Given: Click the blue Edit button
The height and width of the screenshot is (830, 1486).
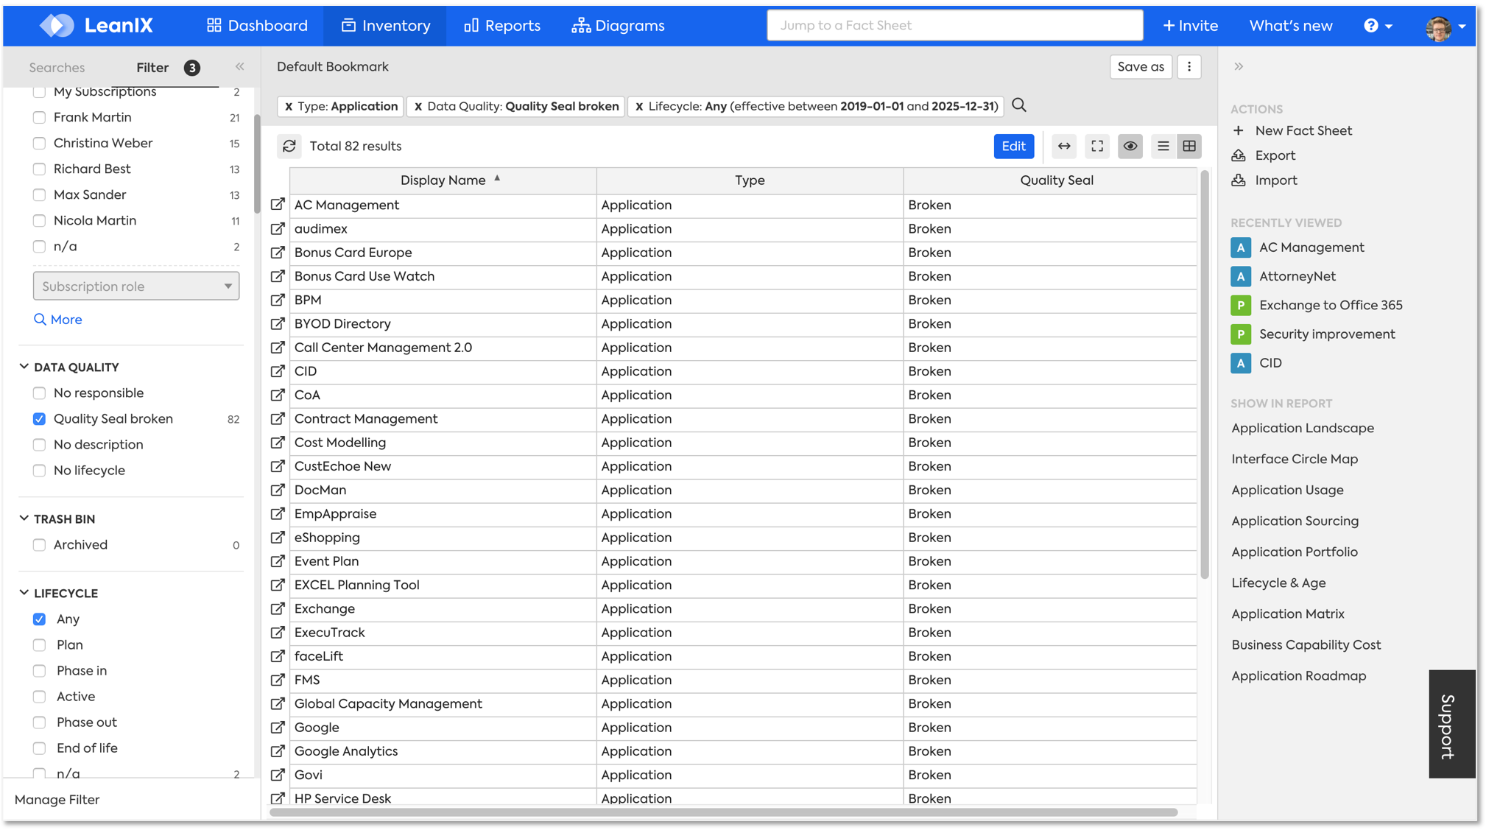Looking at the screenshot, I should click(1013, 146).
